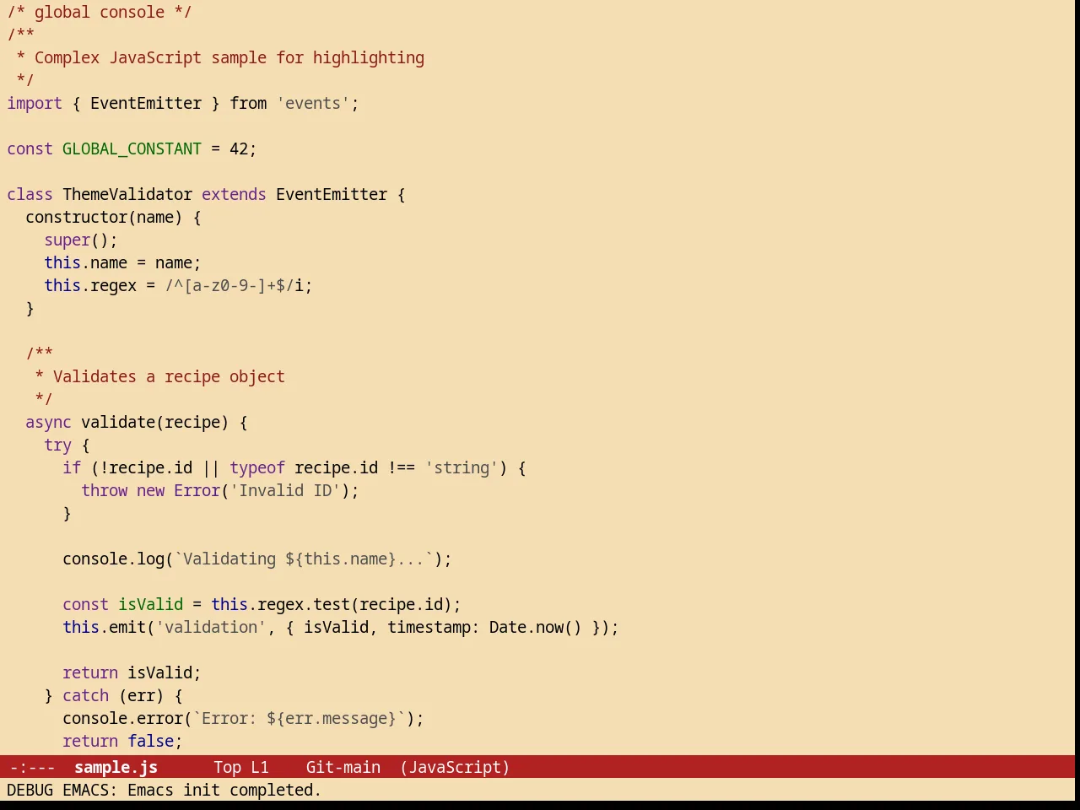Click the (JavaScript) major mode indicator
Image resolution: width=1080 pixels, height=810 pixels.
pos(455,767)
